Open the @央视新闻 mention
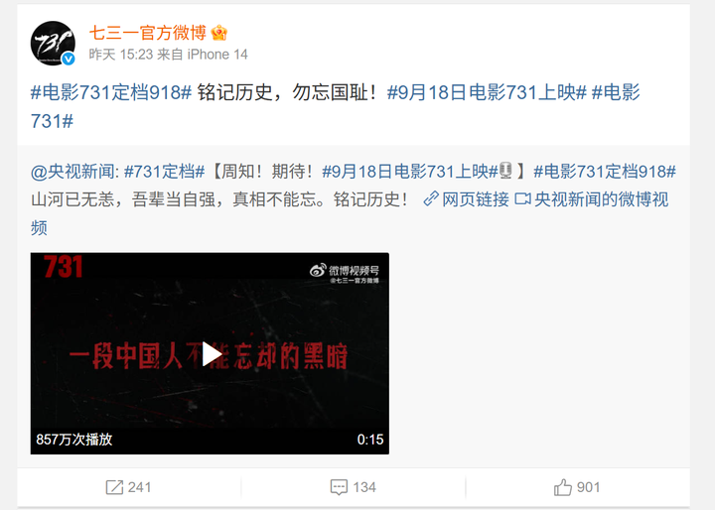 coord(74,172)
